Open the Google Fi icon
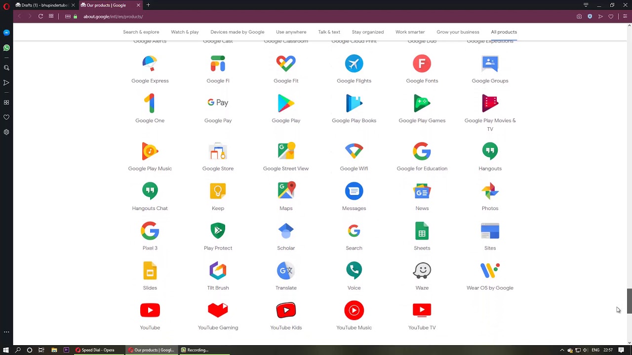Image resolution: width=632 pixels, height=355 pixels. [x=218, y=64]
